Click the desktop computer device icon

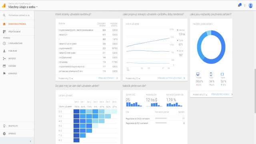tap(198, 74)
